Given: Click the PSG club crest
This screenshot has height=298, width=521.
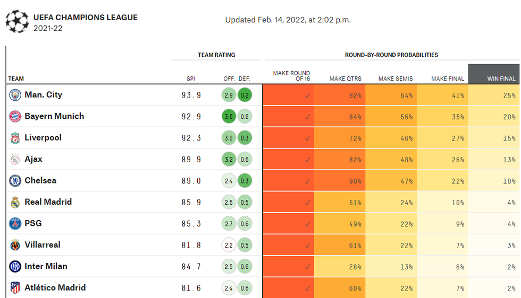Looking at the screenshot, I should [x=15, y=224].
